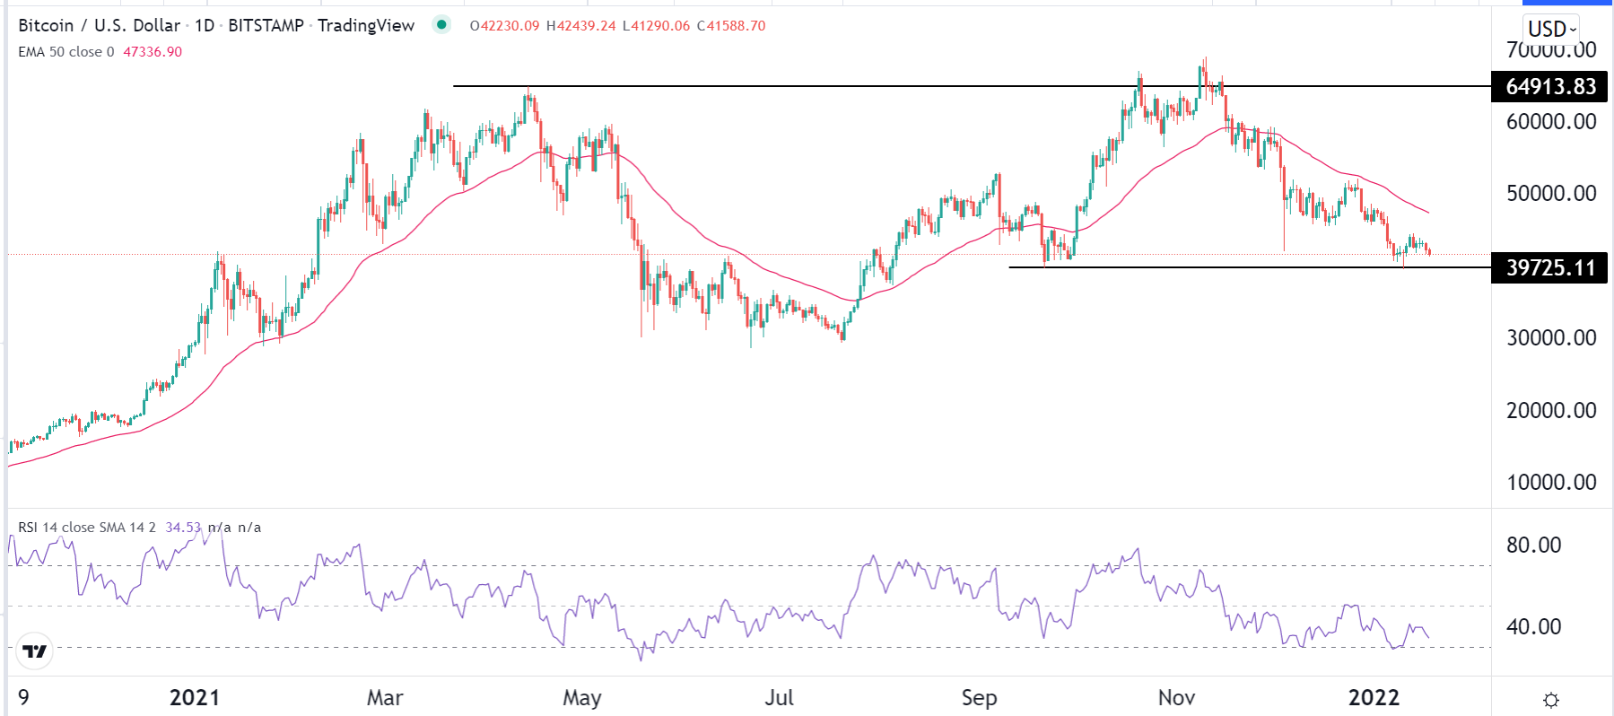
Task: Click the green market status dot
Action: pos(441,25)
